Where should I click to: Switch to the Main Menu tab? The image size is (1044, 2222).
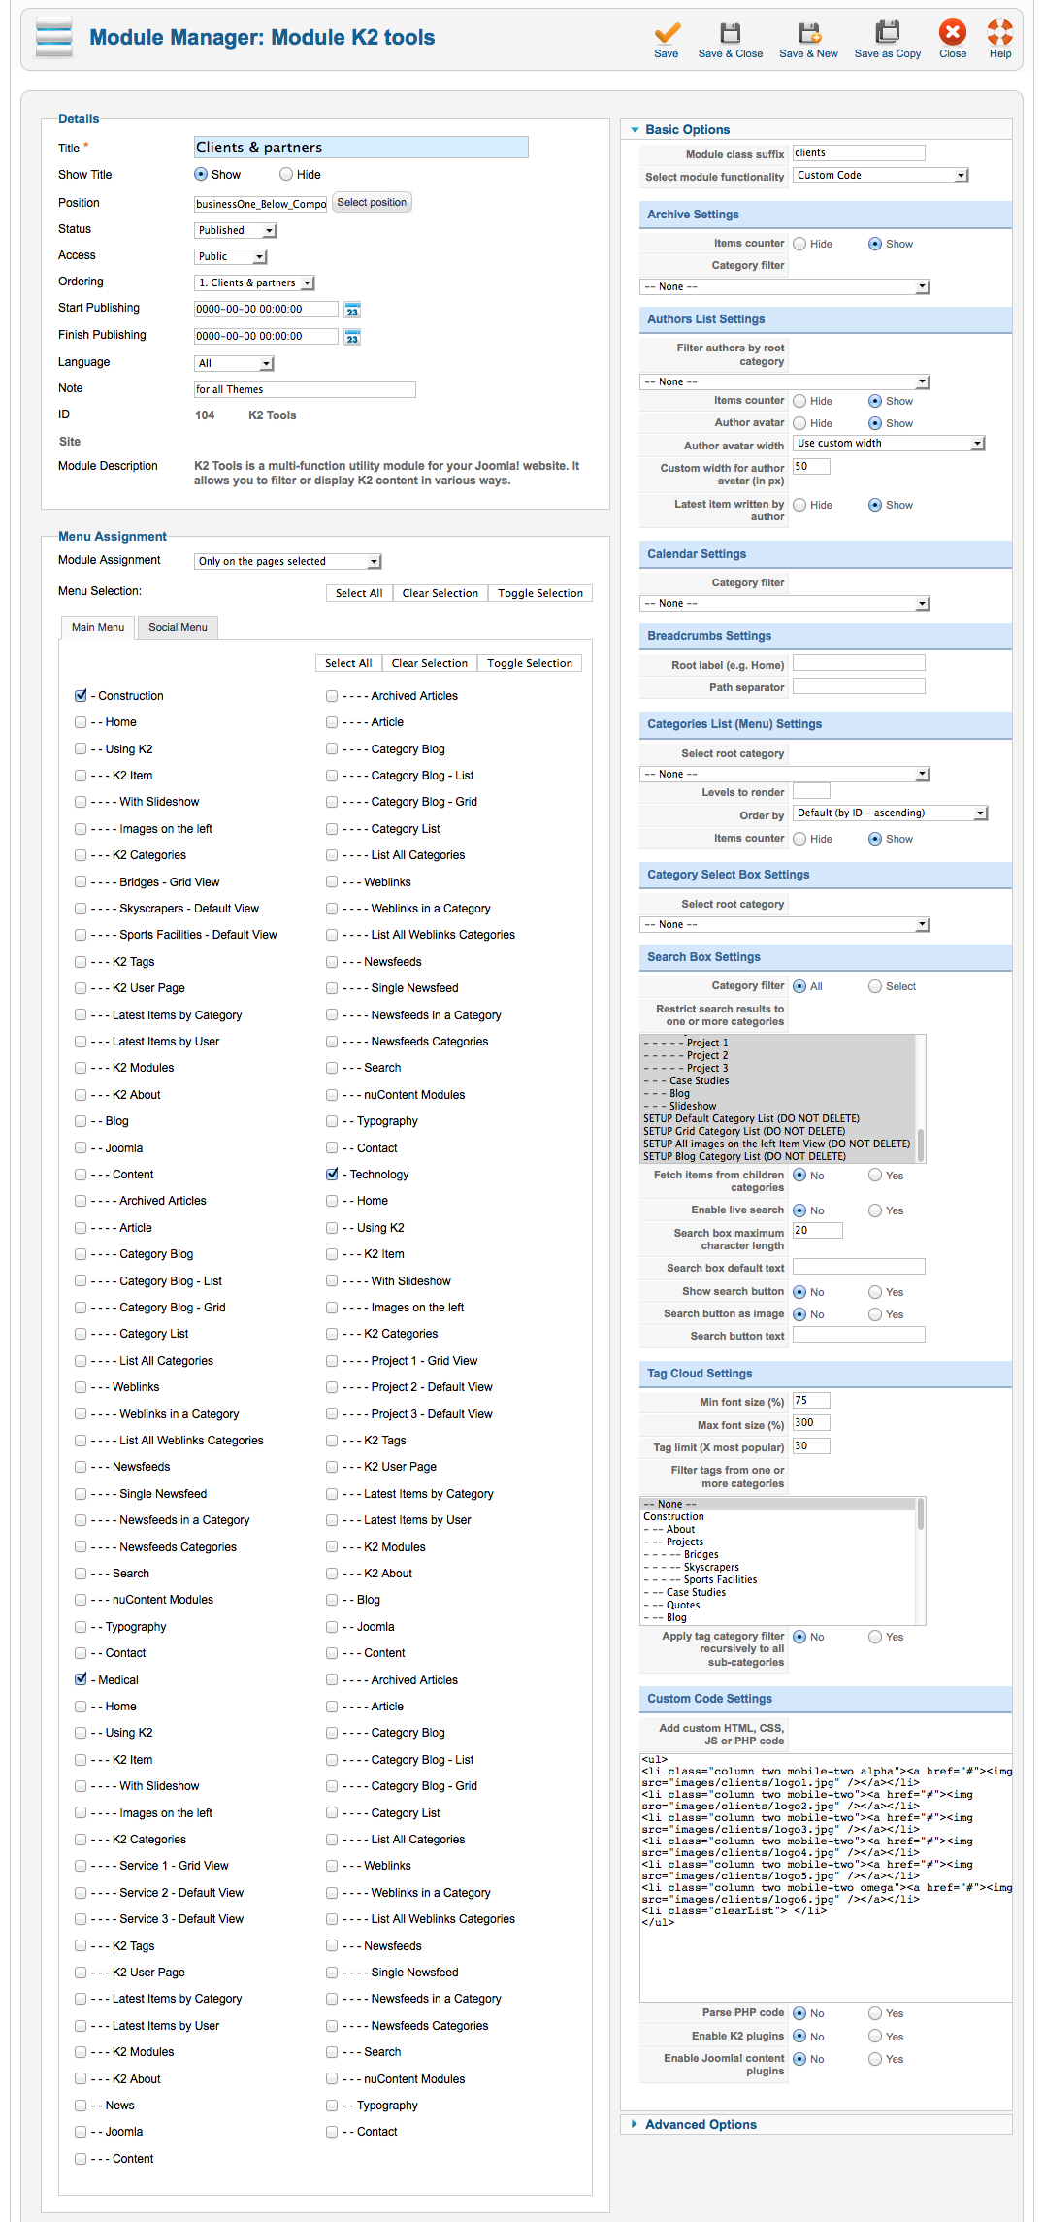(x=98, y=627)
